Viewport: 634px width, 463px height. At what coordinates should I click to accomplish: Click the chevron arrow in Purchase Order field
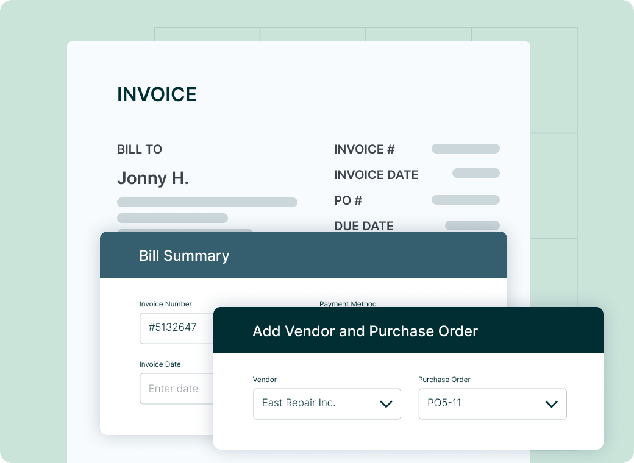pyautogui.click(x=552, y=404)
